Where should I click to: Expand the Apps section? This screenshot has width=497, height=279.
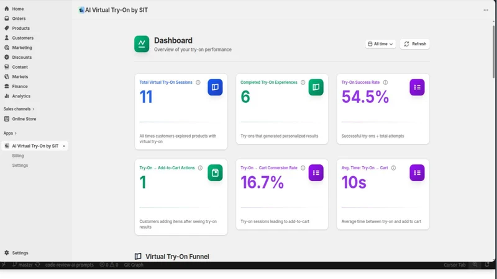[10, 133]
